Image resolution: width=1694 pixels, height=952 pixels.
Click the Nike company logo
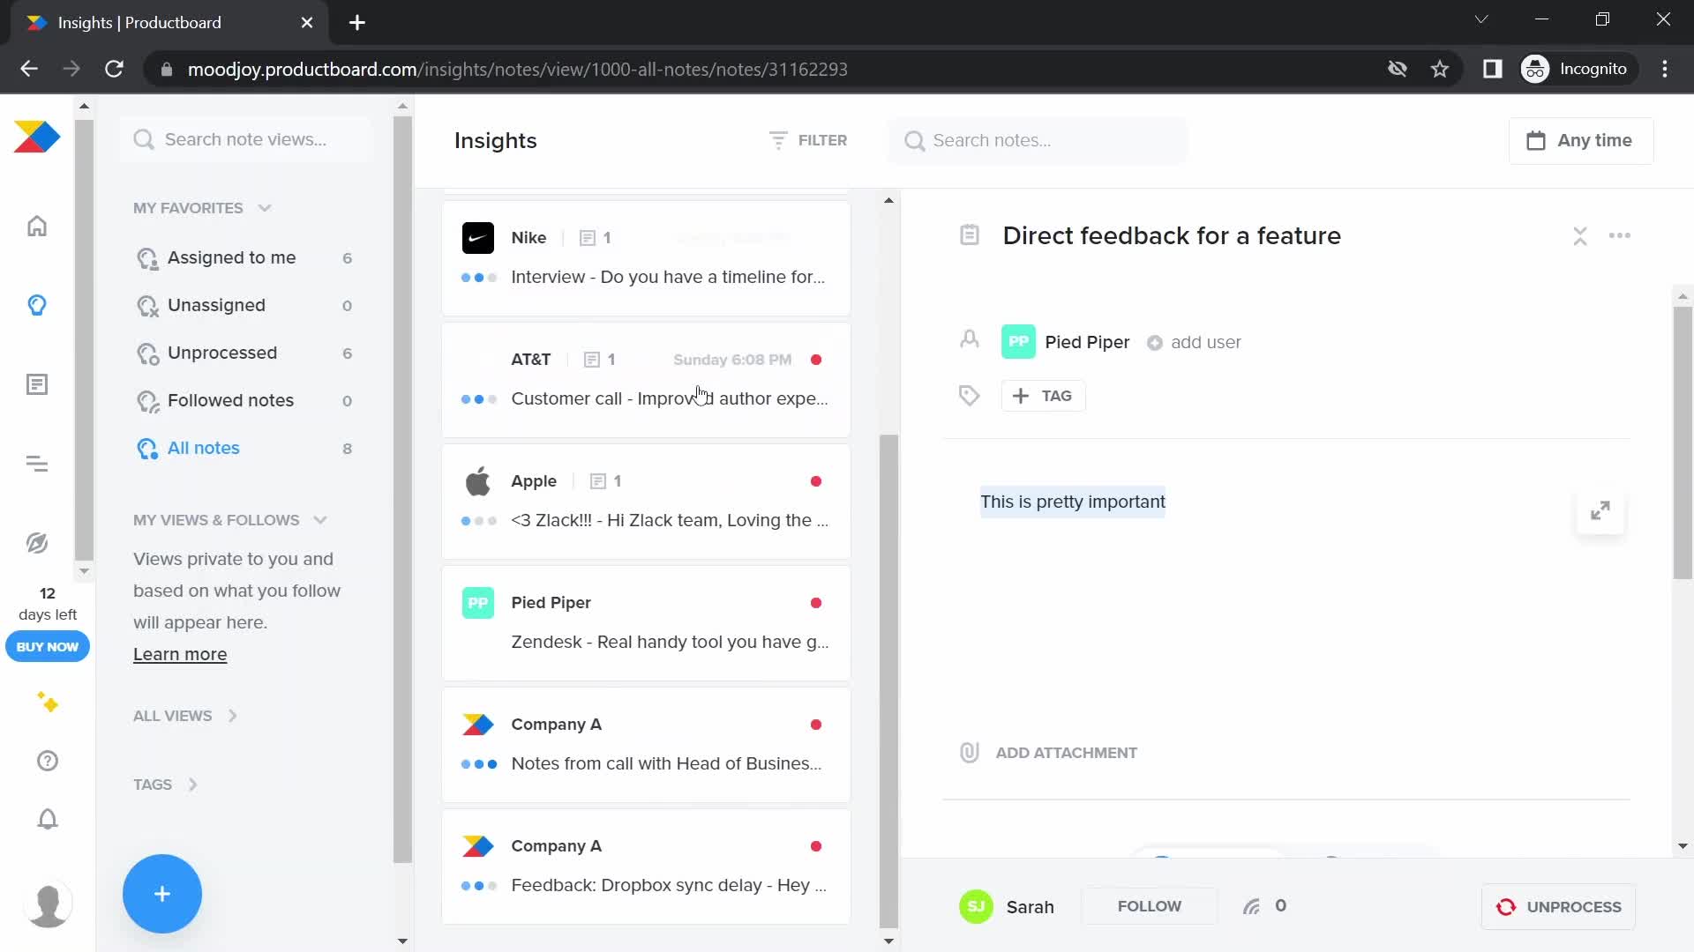pyautogui.click(x=478, y=238)
